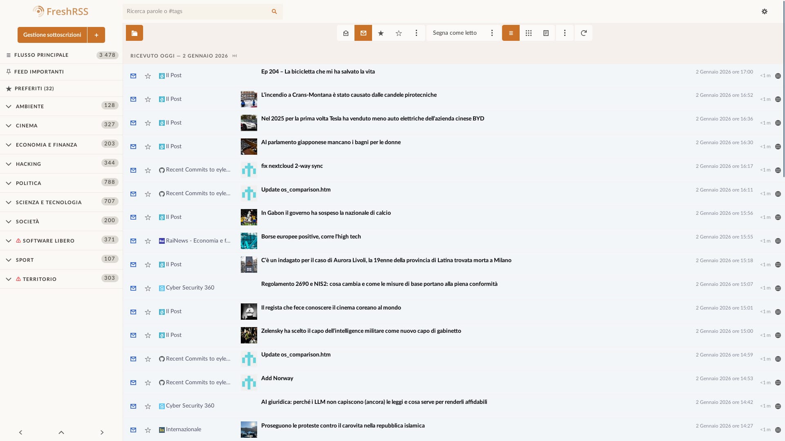Toggle show favourites filter (filled star)
Viewport: 785px width, 441px height.
tap(381, 33)
